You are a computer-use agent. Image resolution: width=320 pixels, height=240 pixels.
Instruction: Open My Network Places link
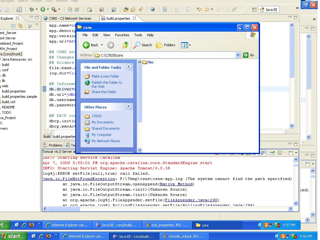(x=105, y=141)
